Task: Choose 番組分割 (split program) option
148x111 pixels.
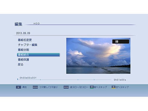Action: pos(24,50)
